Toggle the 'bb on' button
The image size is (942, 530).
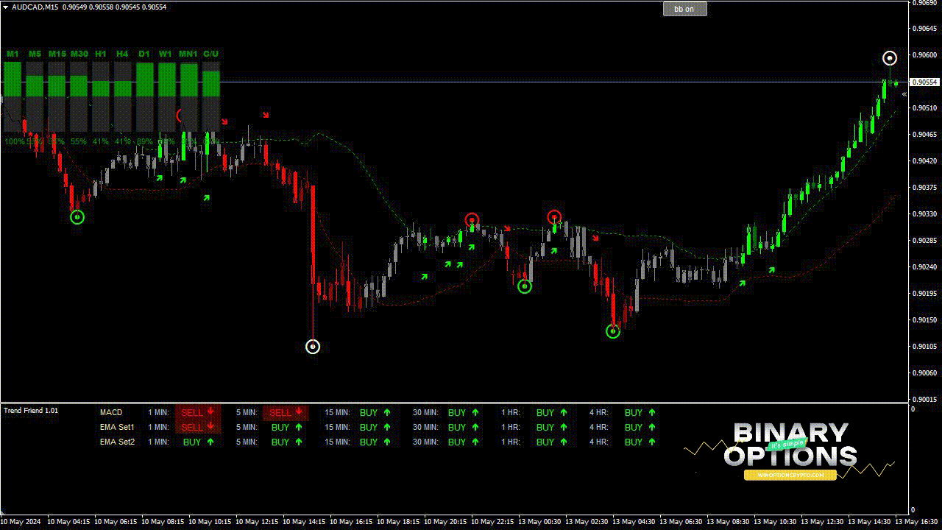[684, 9]
